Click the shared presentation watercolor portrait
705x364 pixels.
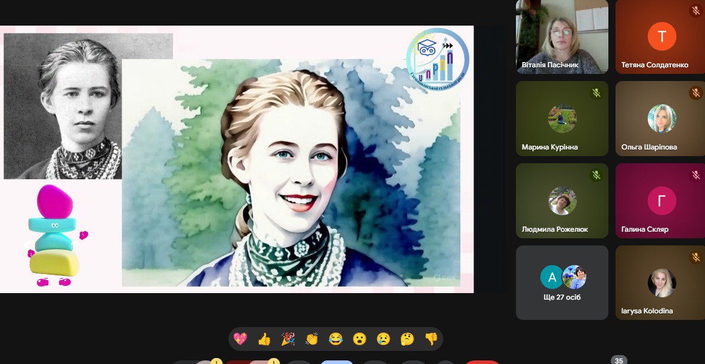tap(290, 173)
